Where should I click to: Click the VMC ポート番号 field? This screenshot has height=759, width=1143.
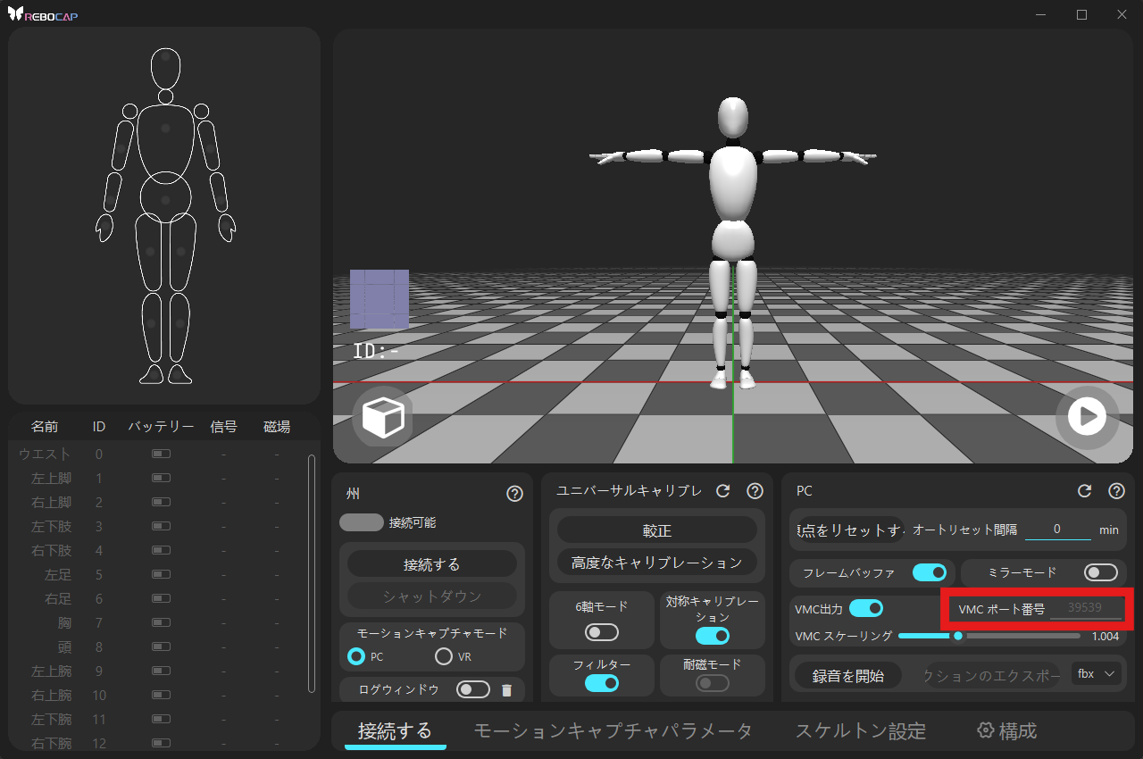point(1085,608)
